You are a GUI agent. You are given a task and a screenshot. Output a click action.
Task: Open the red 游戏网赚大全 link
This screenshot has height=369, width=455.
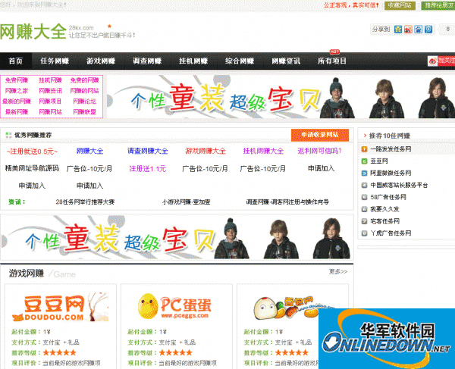pyautogui.click(x=206, y=151)
